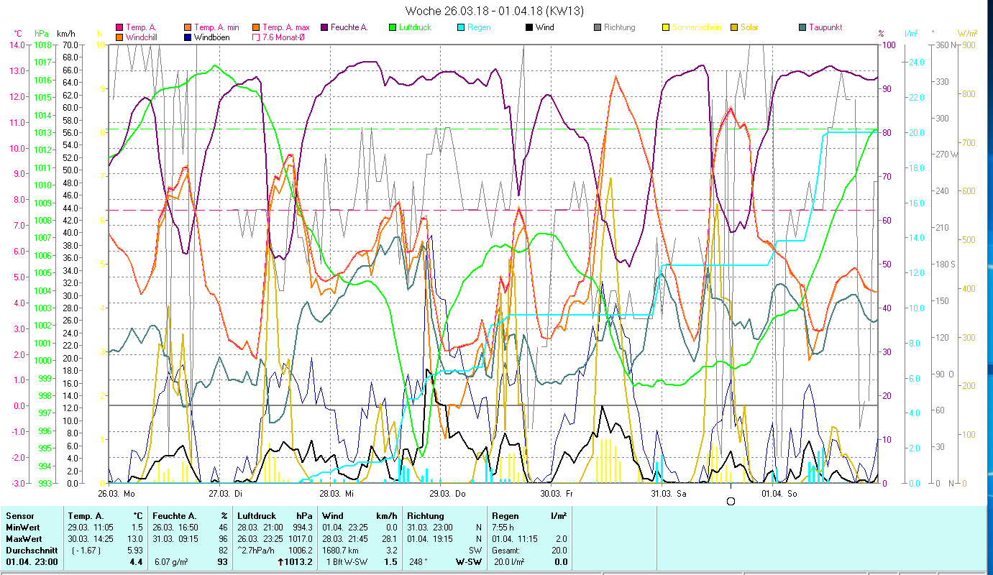Select the Solar legend swatch
The width and height of the screenshot is (993, 575).
[x=734, y=27]
